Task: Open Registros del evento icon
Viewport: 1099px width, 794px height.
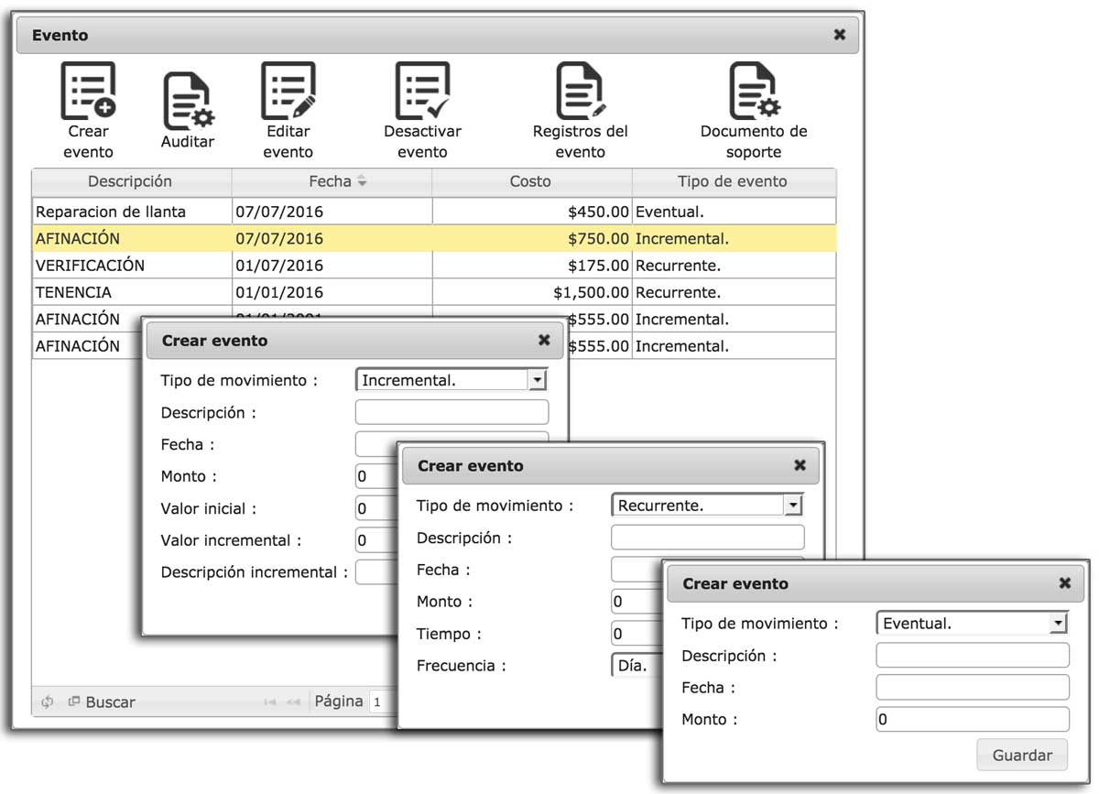Action: point(581,92)
